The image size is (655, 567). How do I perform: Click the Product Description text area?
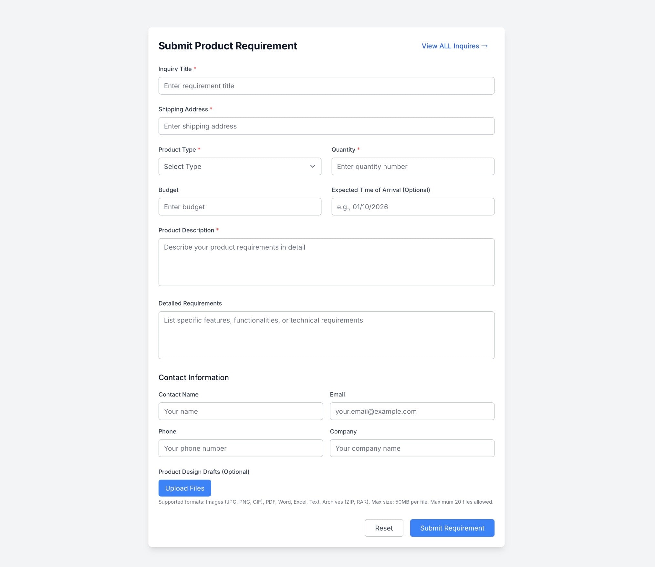[326, 262]
